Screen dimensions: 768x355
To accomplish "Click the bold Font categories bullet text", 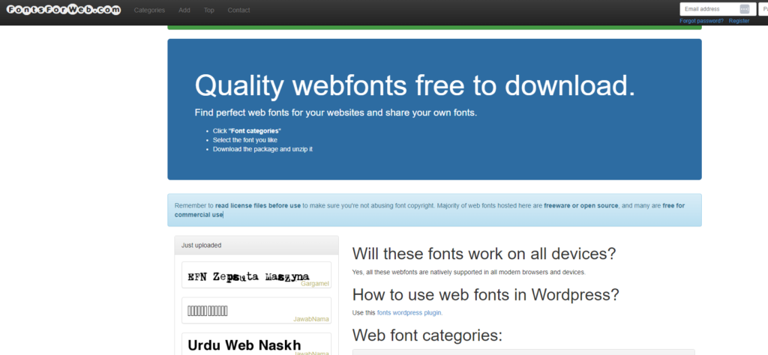I will [x=255, y=131].
